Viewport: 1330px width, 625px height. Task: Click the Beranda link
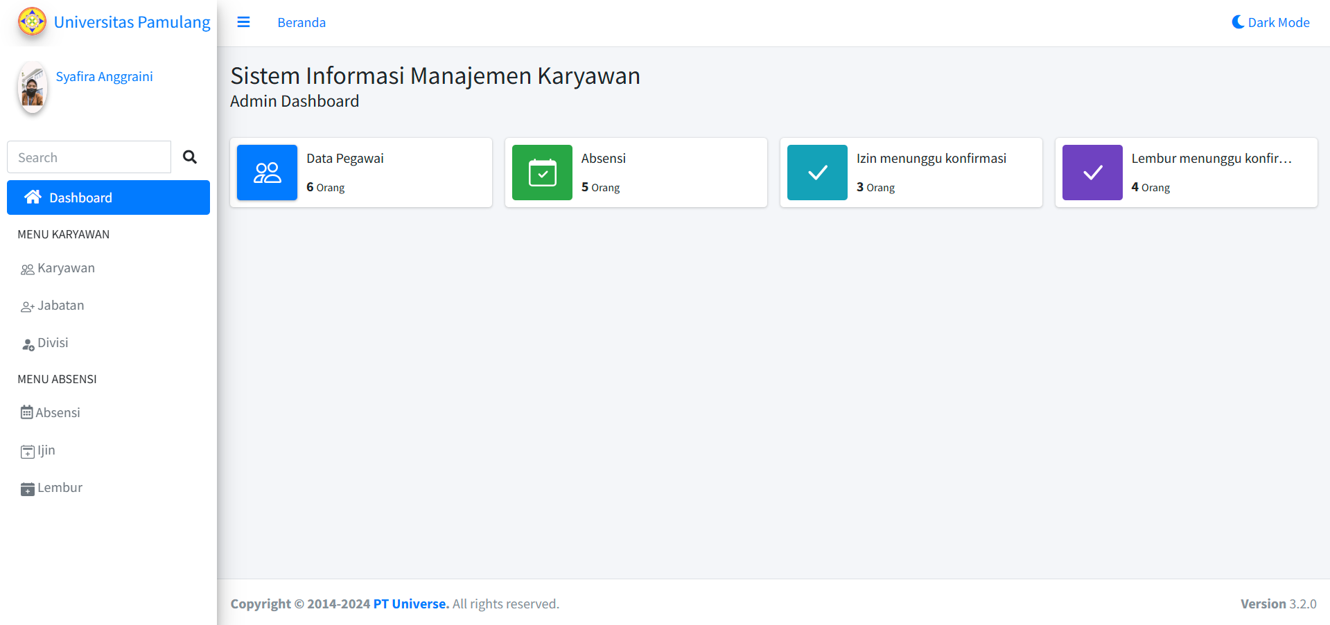coord(301,22)
